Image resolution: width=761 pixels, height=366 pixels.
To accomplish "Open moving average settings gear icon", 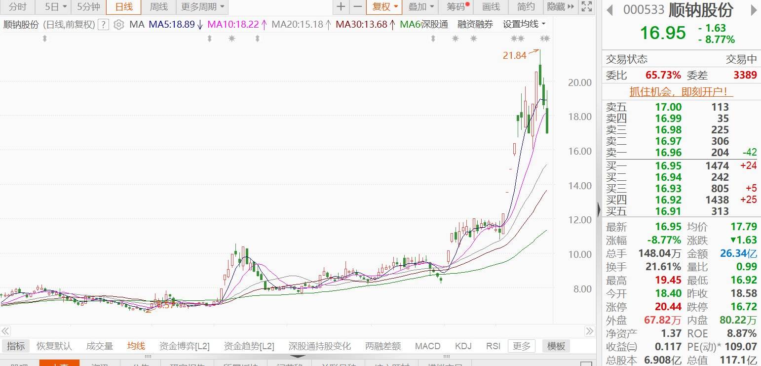I will tap(118, 24).
